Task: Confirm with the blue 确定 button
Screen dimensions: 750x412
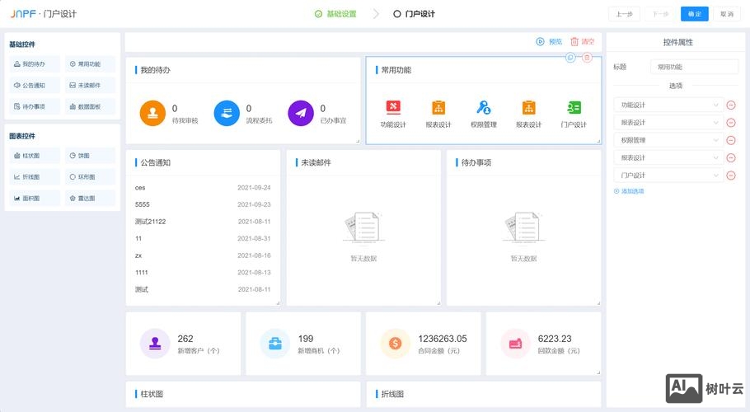Action: pos(695,14)
